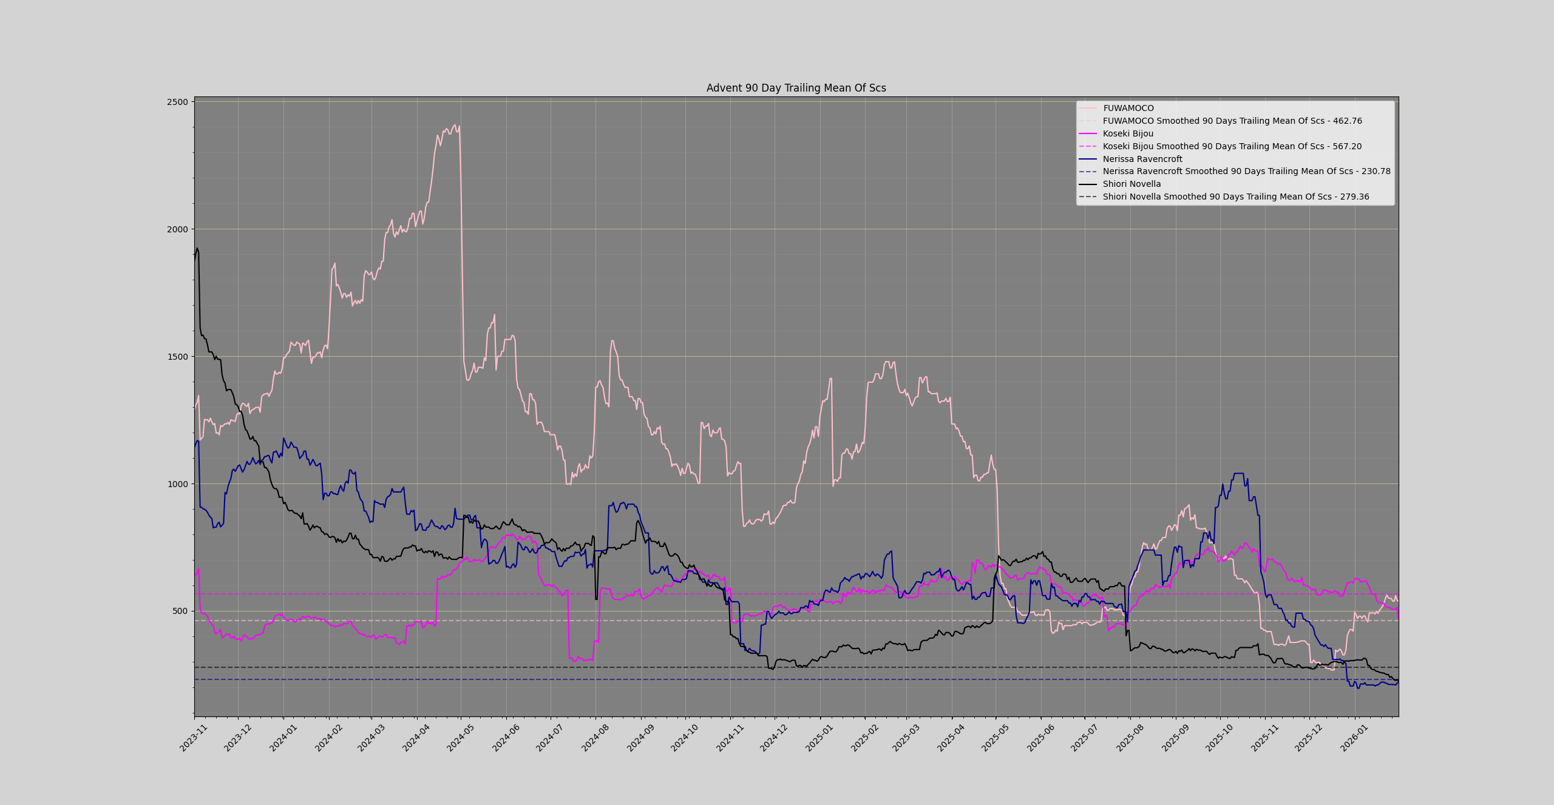
Task: Click the Nerissa Ravencroft Smoothed 230.78 legend entry
Action: click(1246, 172)
